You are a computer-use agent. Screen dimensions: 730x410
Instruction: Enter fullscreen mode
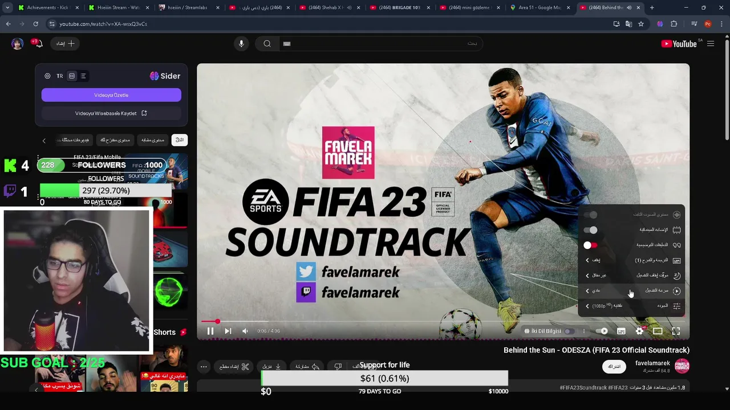click(x=676, y=331)
